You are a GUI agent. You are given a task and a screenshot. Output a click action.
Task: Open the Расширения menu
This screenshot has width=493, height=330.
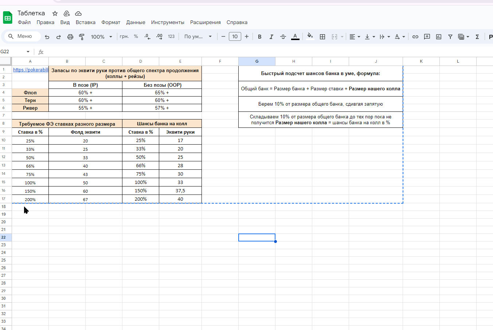point(206,22)
